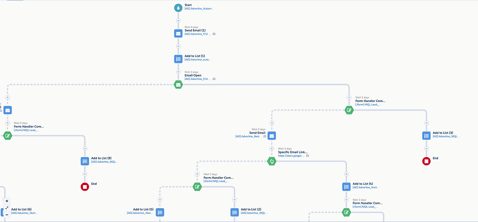Click the plus above Add to List (4)
The height and width of the screenshot is (222, 478).
point(347,174)
